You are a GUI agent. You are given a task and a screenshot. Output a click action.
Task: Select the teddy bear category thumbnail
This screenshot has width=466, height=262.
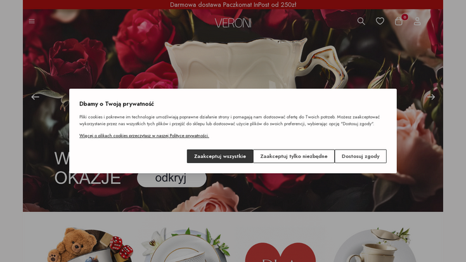point(89,245)
